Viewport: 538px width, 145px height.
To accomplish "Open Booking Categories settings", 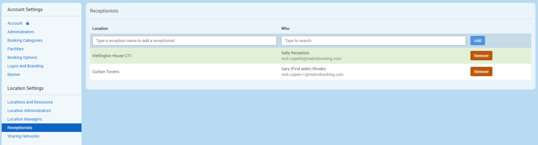I will pos(25,40).
